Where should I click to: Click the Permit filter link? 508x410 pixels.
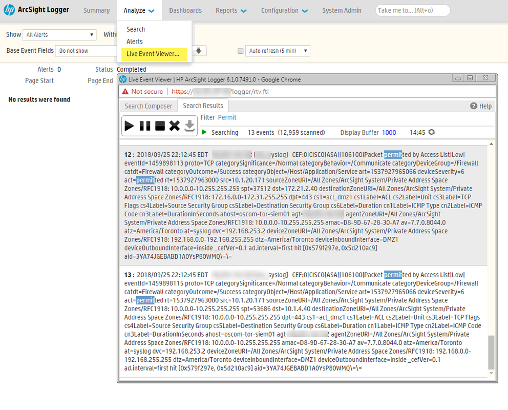point(227,118)
